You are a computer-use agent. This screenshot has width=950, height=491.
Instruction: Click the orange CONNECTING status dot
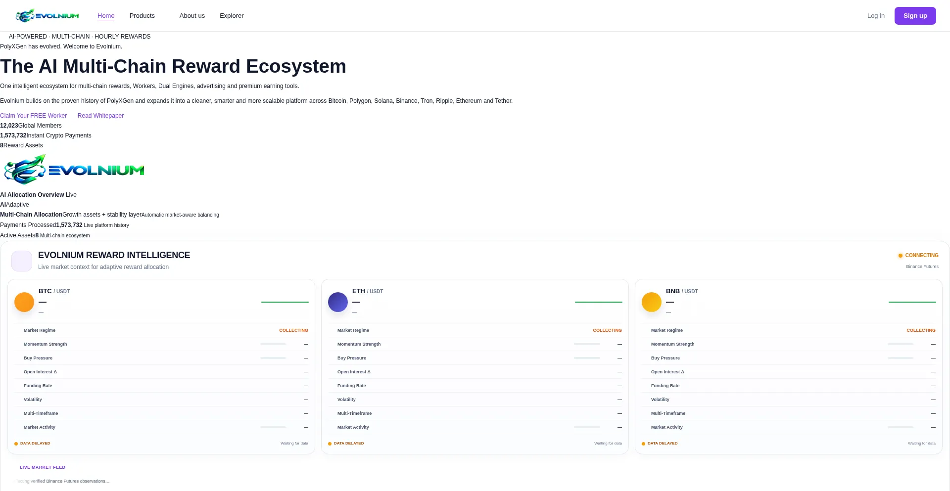[x=901, y=256]
